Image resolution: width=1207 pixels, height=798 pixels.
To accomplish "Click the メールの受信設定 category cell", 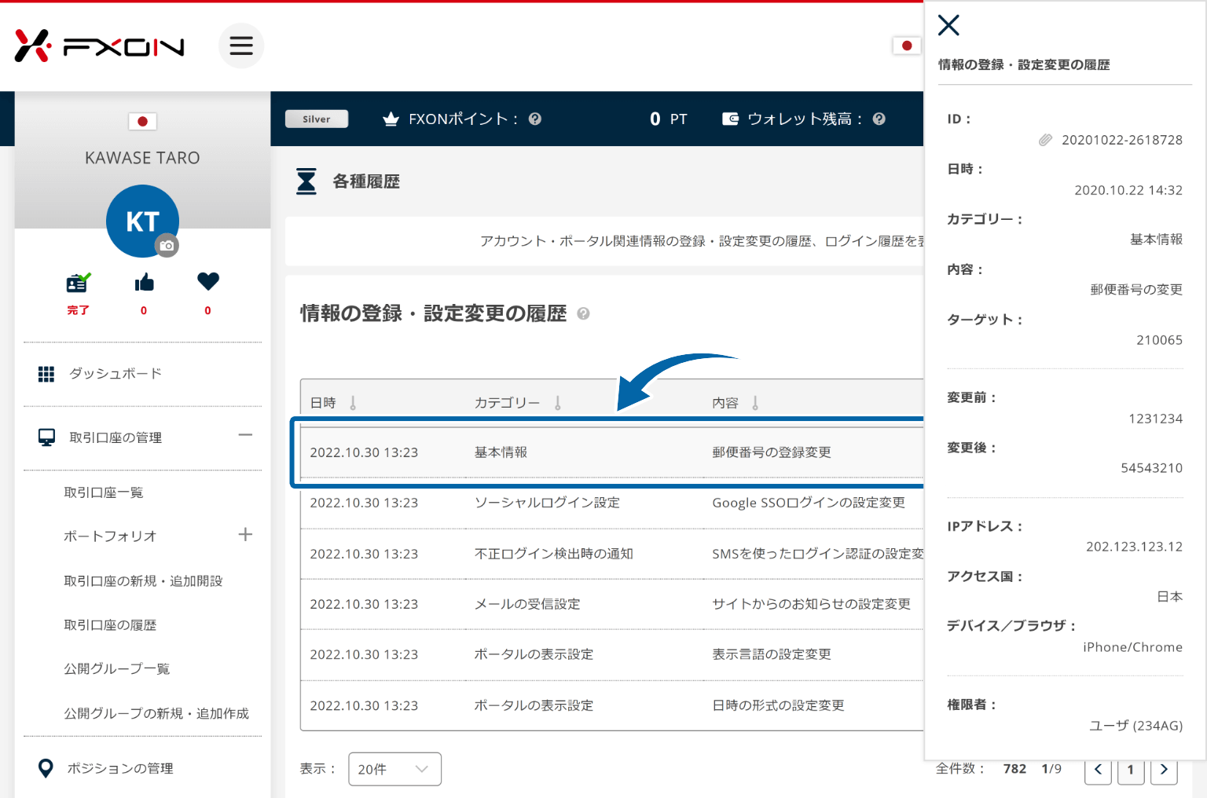I will [x=527, y=604].
